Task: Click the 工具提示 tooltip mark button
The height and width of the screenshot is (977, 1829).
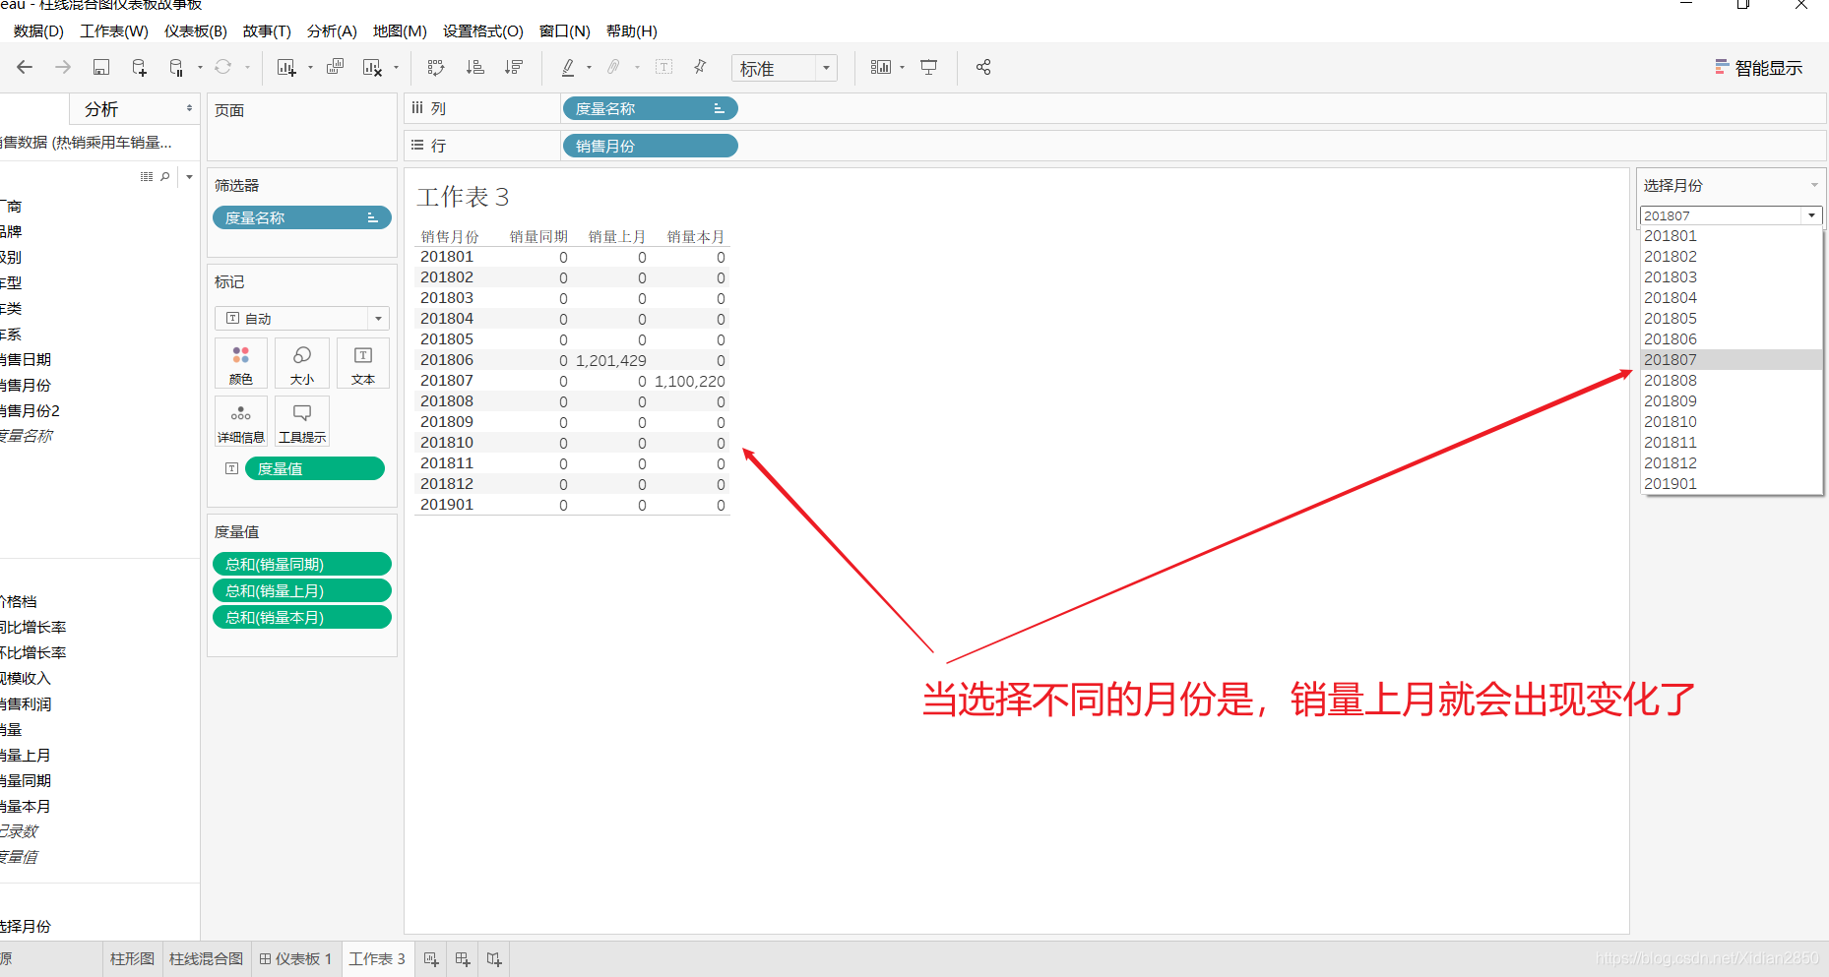Action: pyautogui.click(x=302, y=422)
